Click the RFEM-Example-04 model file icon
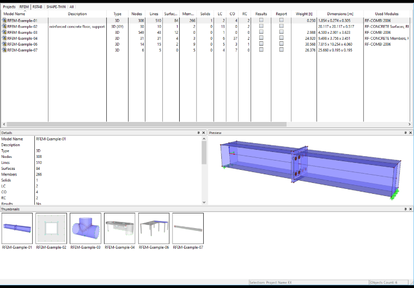Viewport: 414px width, 288px height. 4,38
